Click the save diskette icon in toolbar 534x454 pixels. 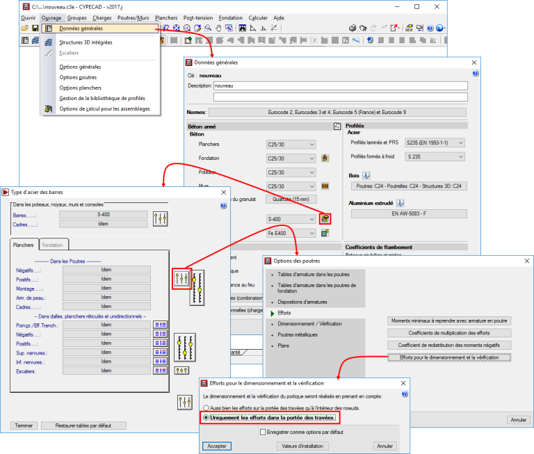[35, 28]
